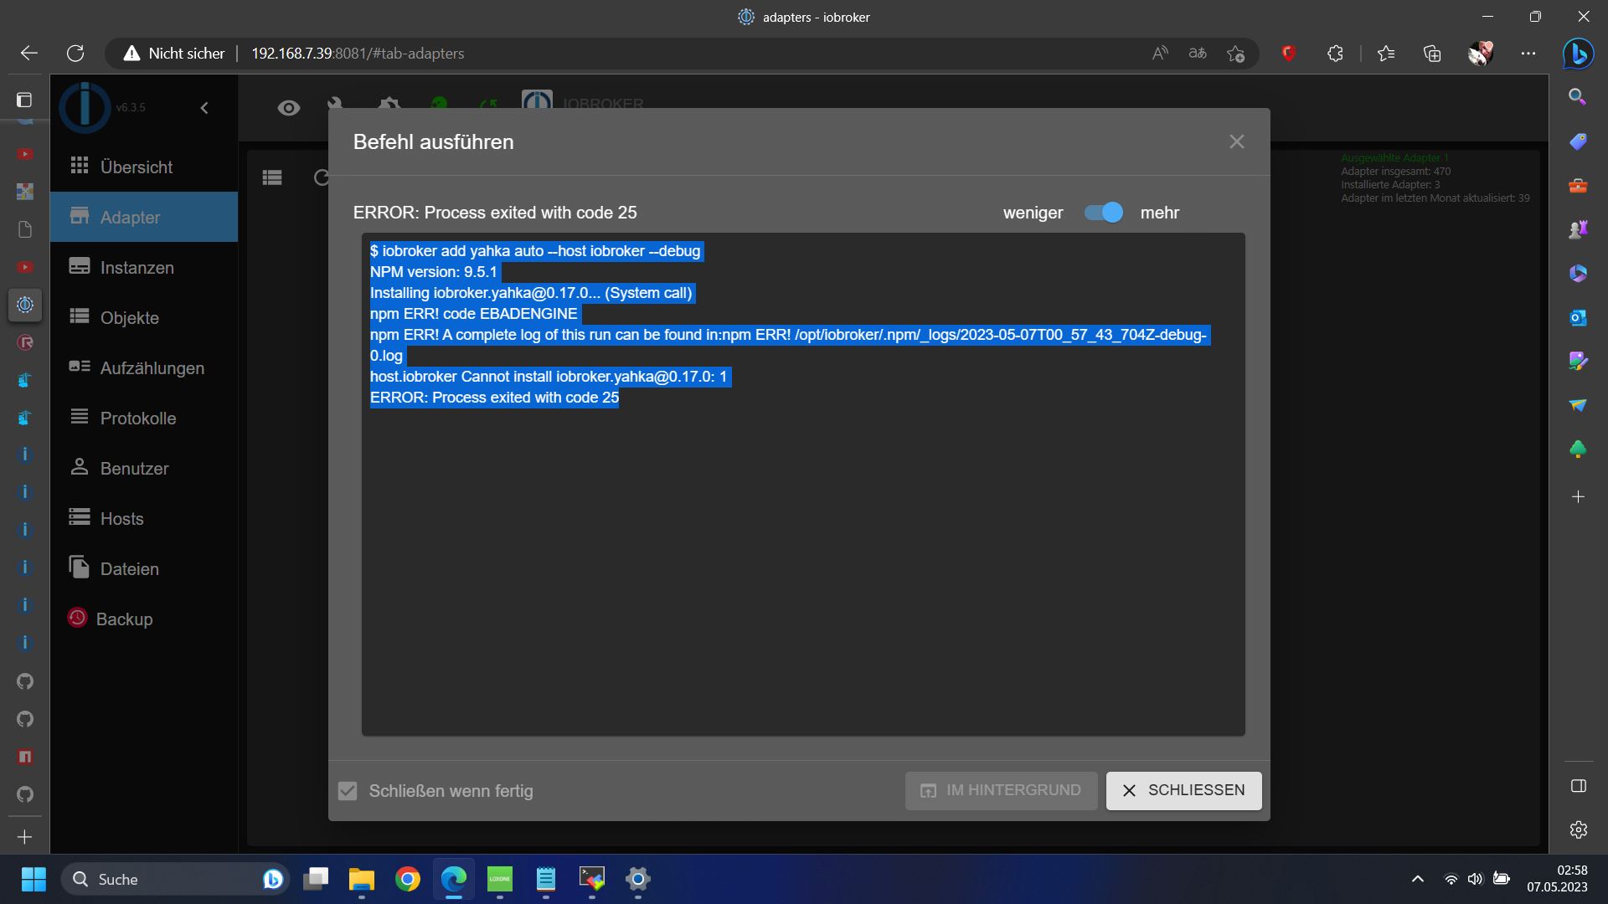Open the Bing chat sidebar icon

(1578, 54)
